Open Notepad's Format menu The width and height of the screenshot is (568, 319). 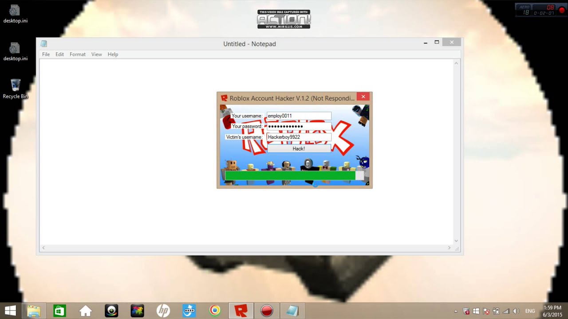77,54
